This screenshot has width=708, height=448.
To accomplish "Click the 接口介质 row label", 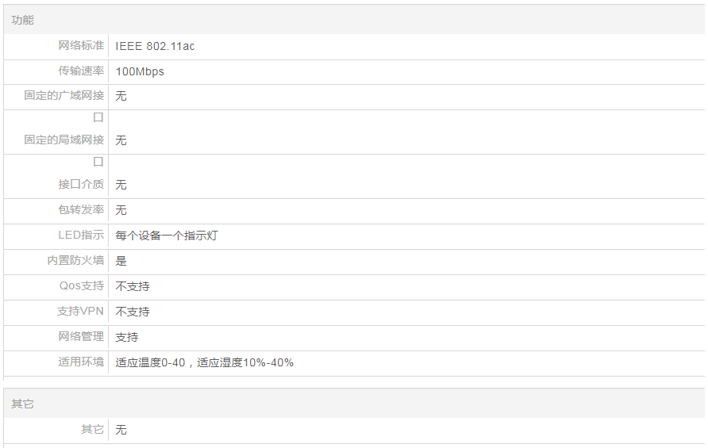I will point(81,185).
